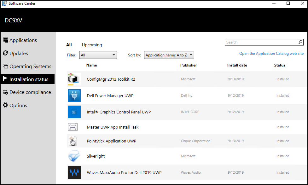Click the Dell Power Manager plug icon

[74, 95]
